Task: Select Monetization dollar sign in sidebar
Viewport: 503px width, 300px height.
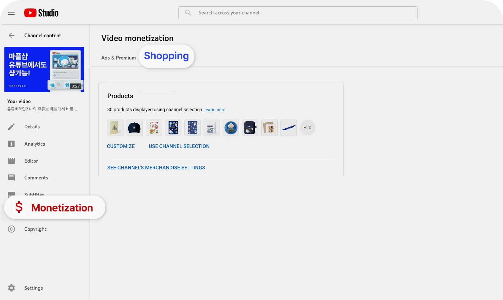Action: (x=19, y=207)
